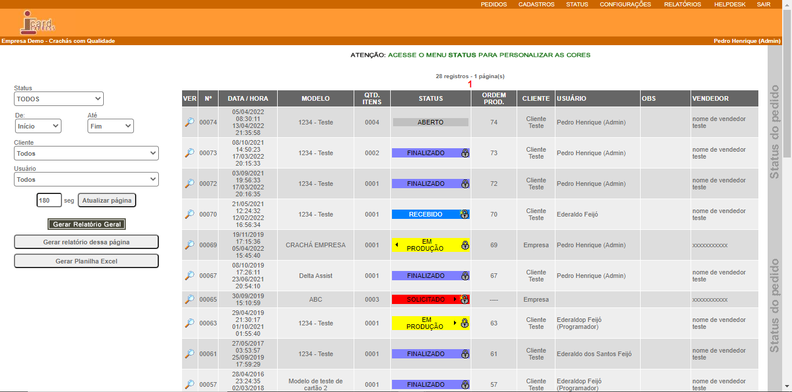This screenshot has height=392, width=792.
Task: Click the magnifier icon for order 00065
Action: coord(190,299)
